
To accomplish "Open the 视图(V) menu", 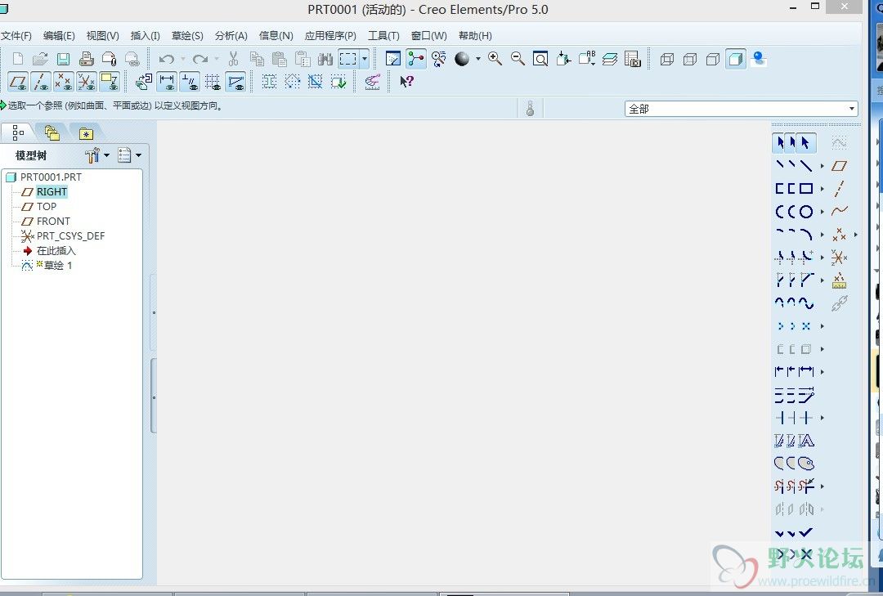I will click(x=102, y=35).
